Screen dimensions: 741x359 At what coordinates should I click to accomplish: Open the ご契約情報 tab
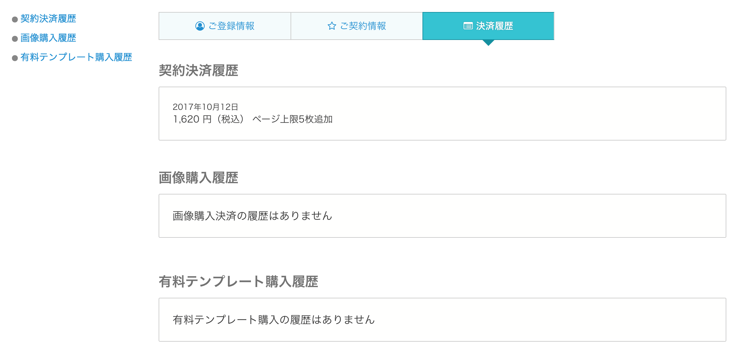pos(357,26)
